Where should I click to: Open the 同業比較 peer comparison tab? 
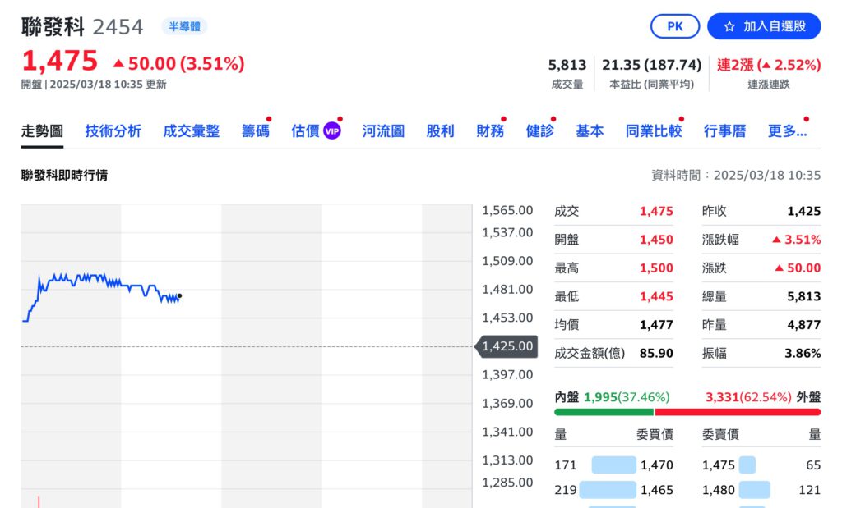[654, 131]
